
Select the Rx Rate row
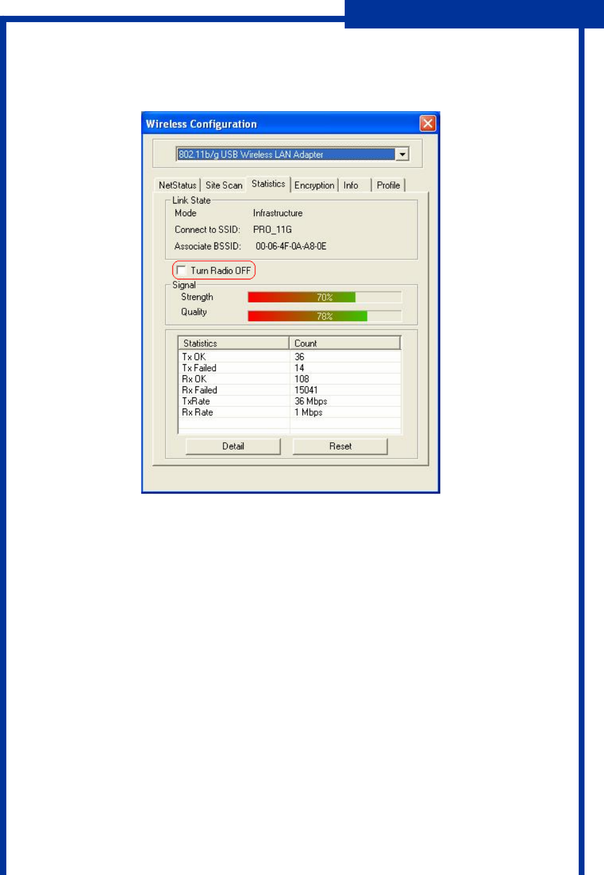tap(290, 412)
